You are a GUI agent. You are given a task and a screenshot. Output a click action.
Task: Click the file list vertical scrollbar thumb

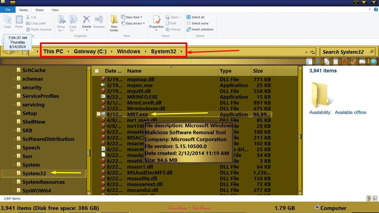click(x=300, y=136)
